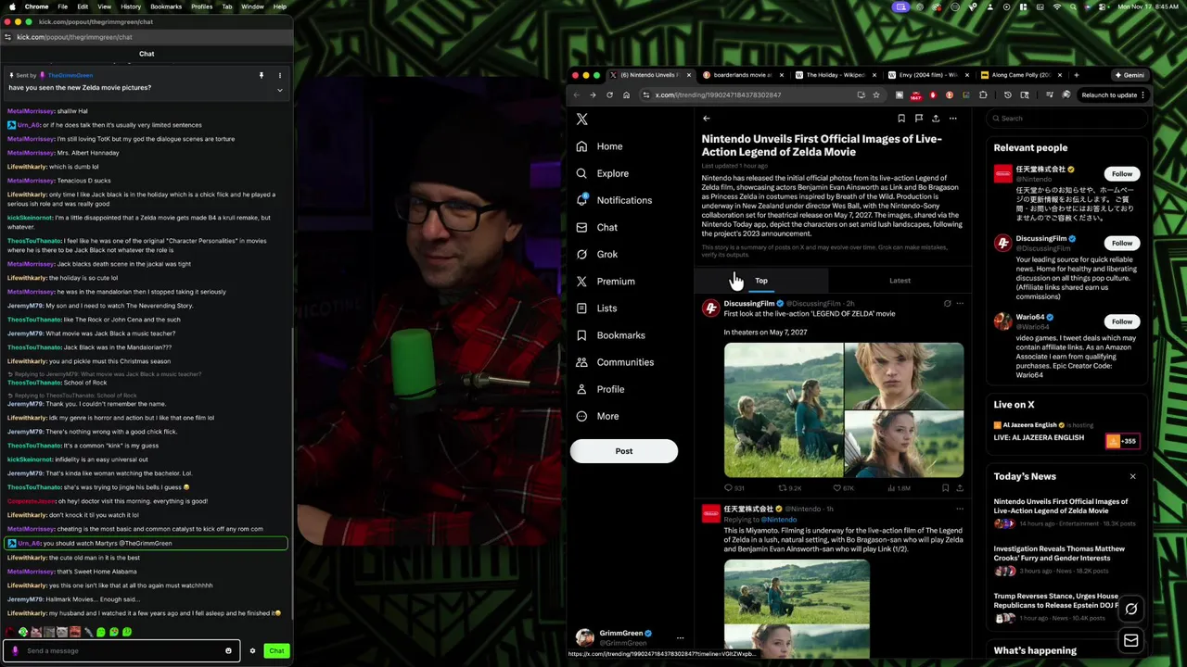Switch to the borderlands movie browser tab
Screen dimensions: 1187x667
coord(742,75)
